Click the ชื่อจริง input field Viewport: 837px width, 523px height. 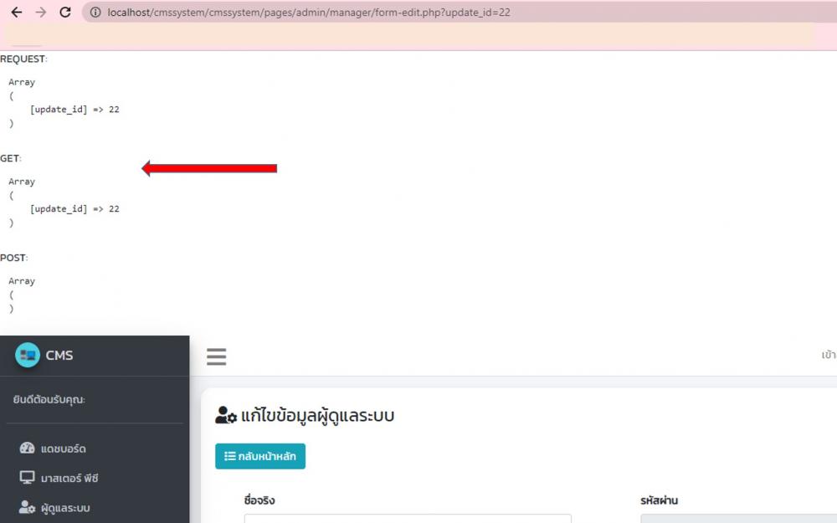408,518
